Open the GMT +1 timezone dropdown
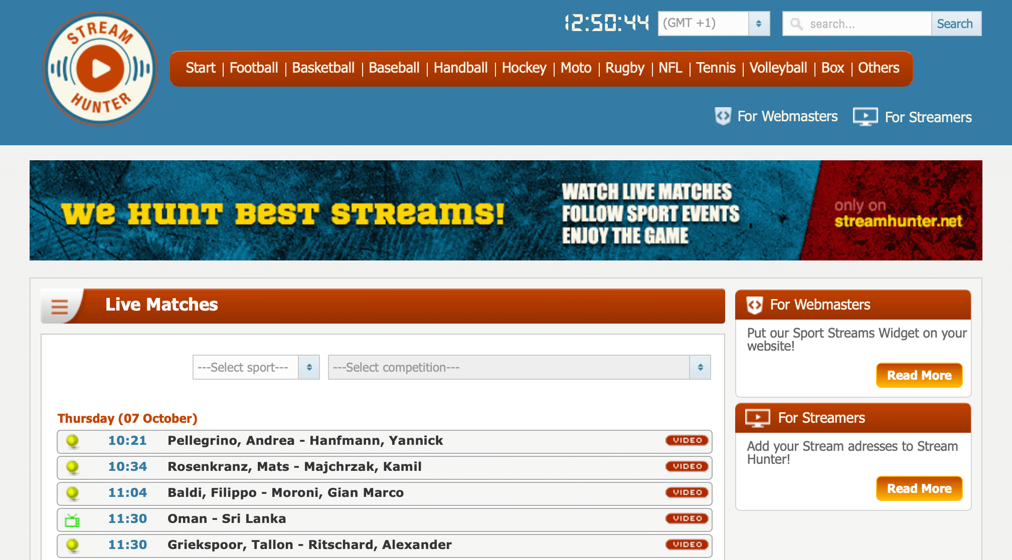Image resolution: width=1012 pixels, height=560 pixels. 714,24
